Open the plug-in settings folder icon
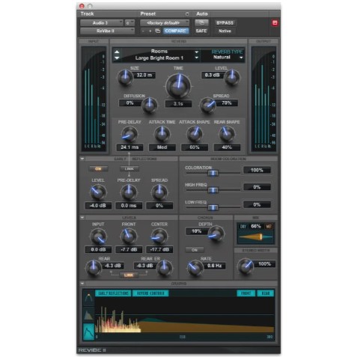357x357 pixels. 157,31
